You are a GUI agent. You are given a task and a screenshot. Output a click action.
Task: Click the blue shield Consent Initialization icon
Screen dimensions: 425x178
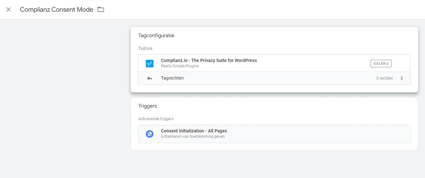150,134
